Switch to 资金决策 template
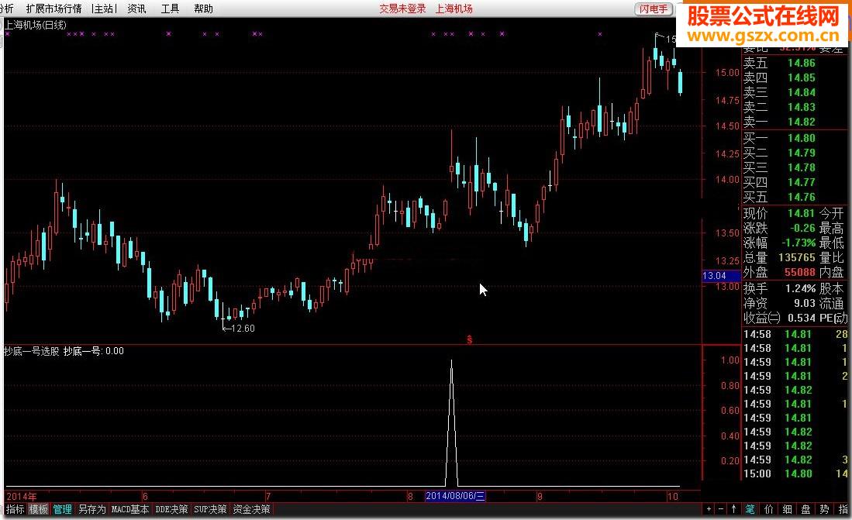The height and width of the screenshot is (520, 852). 252,509
